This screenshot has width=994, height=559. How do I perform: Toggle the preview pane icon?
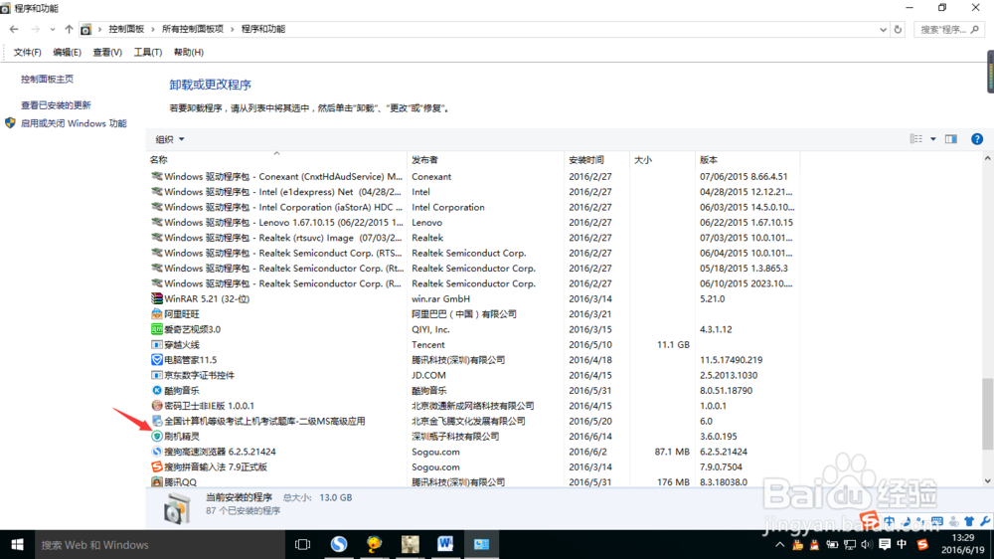pos(951,139)
